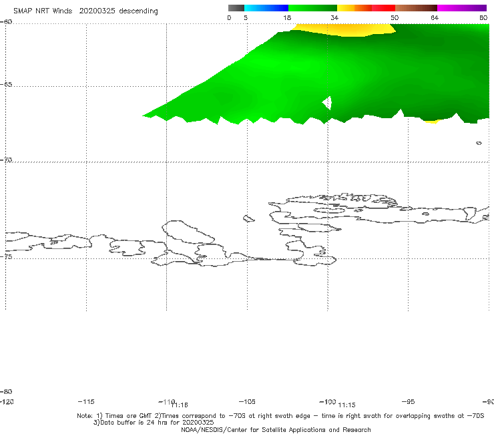Click the small white data gap inside green swath
This screenshot has height=434, width=494.
pos(327,103)
